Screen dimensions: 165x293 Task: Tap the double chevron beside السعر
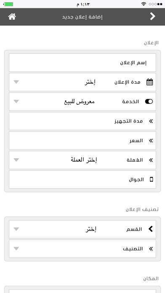pyautogui.click(x=151, y=141)
